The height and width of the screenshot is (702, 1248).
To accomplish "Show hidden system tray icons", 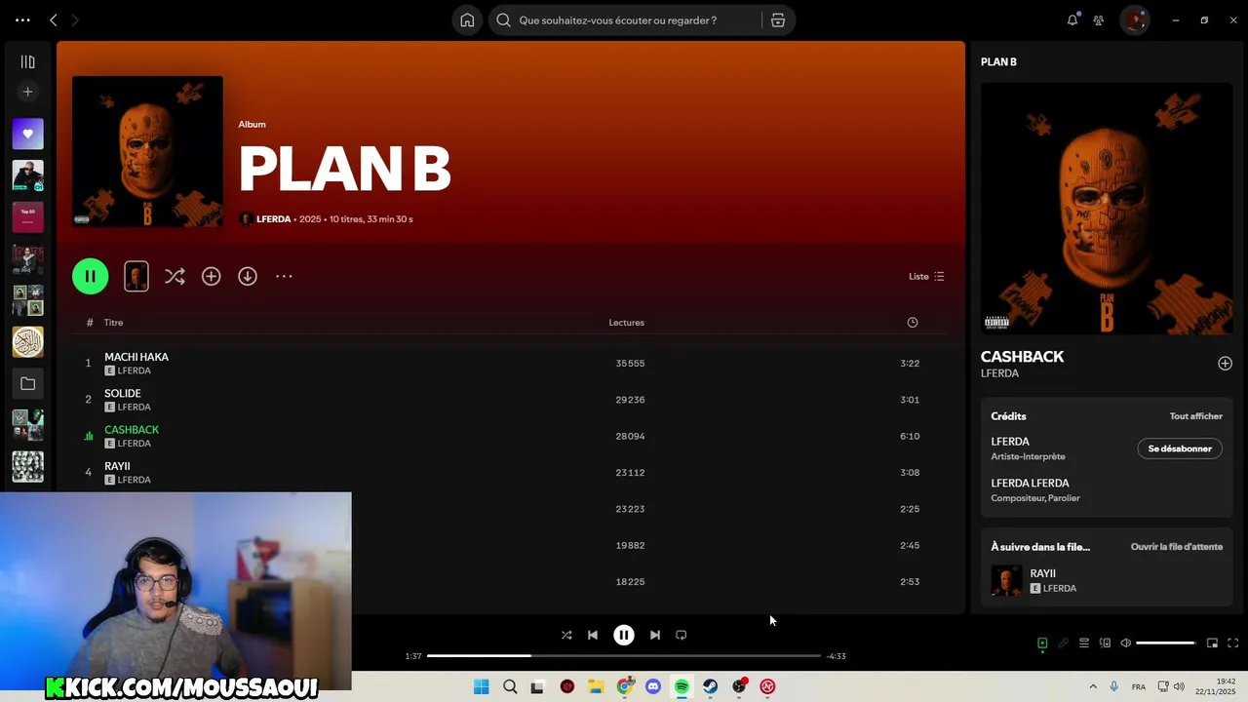I will pyautogui.click(x=1093, y=686).
